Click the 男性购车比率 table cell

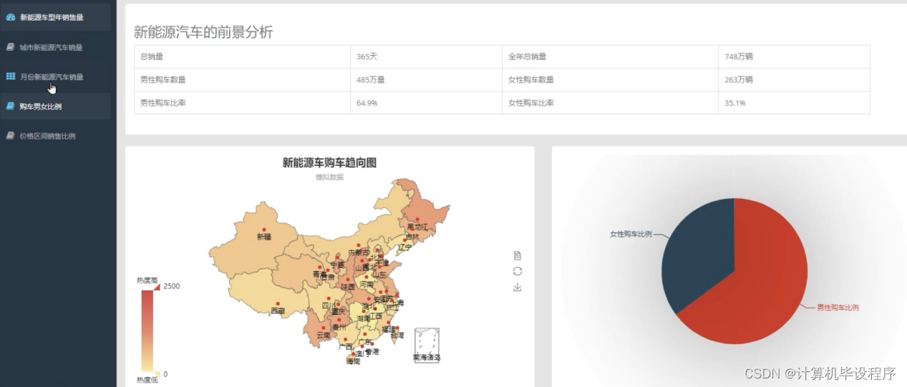tap(243, 102)
